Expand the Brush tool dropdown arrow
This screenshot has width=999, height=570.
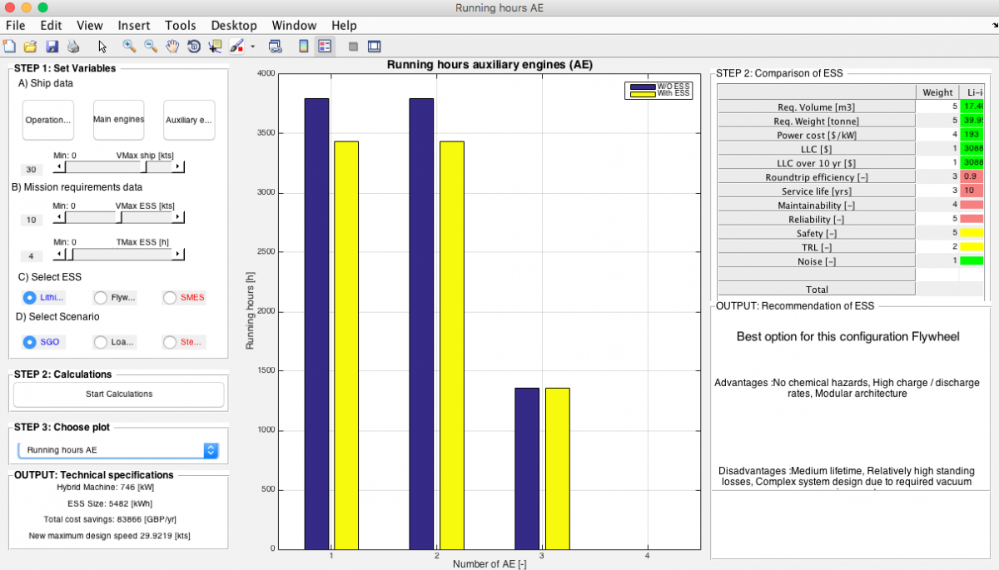tap(252, 47)
